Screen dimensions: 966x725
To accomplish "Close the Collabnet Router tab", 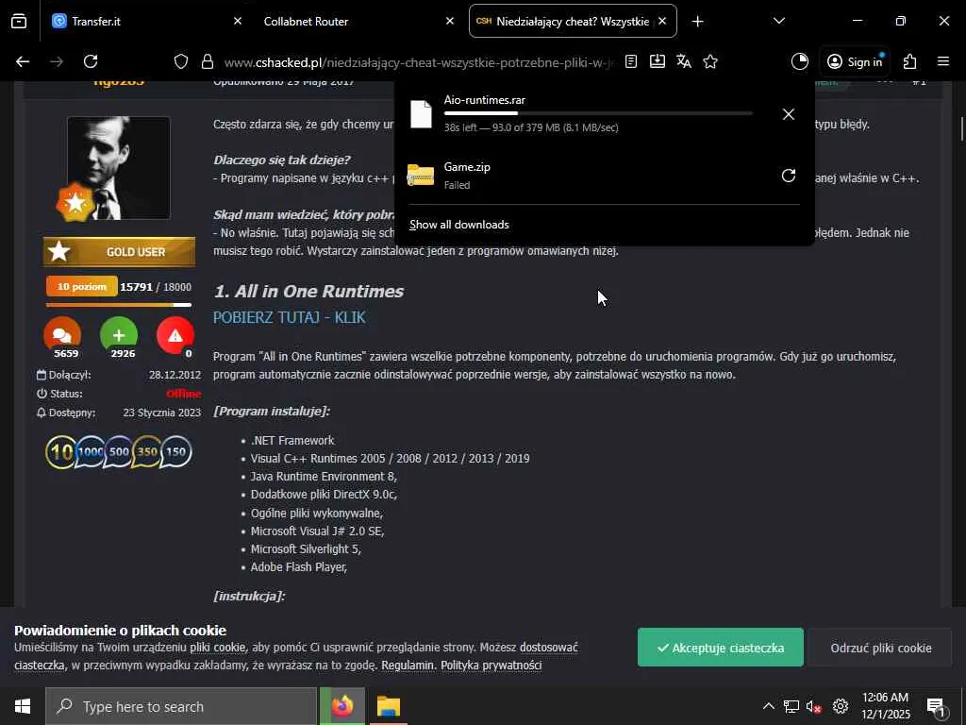I will click(x=450, y=21).
